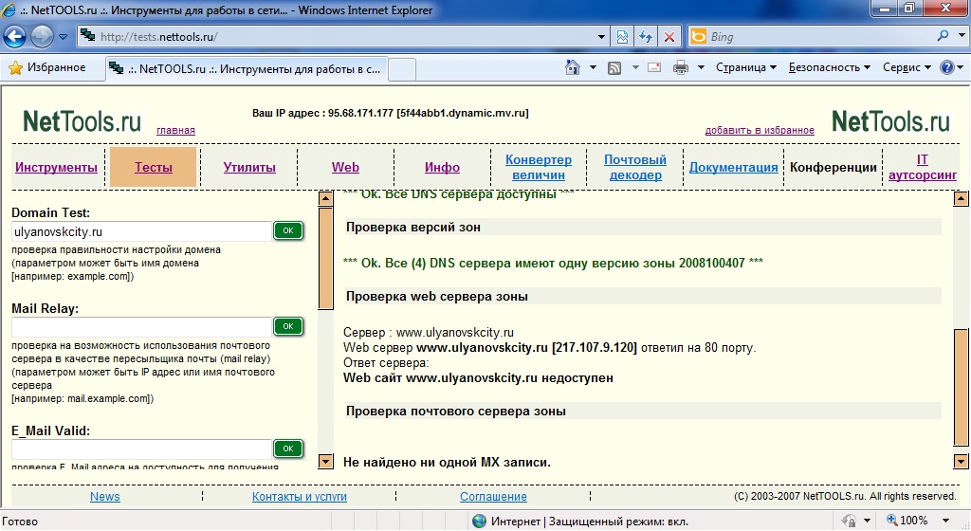
Task: Click the RSS feeds icon
Action: point(614,68)
